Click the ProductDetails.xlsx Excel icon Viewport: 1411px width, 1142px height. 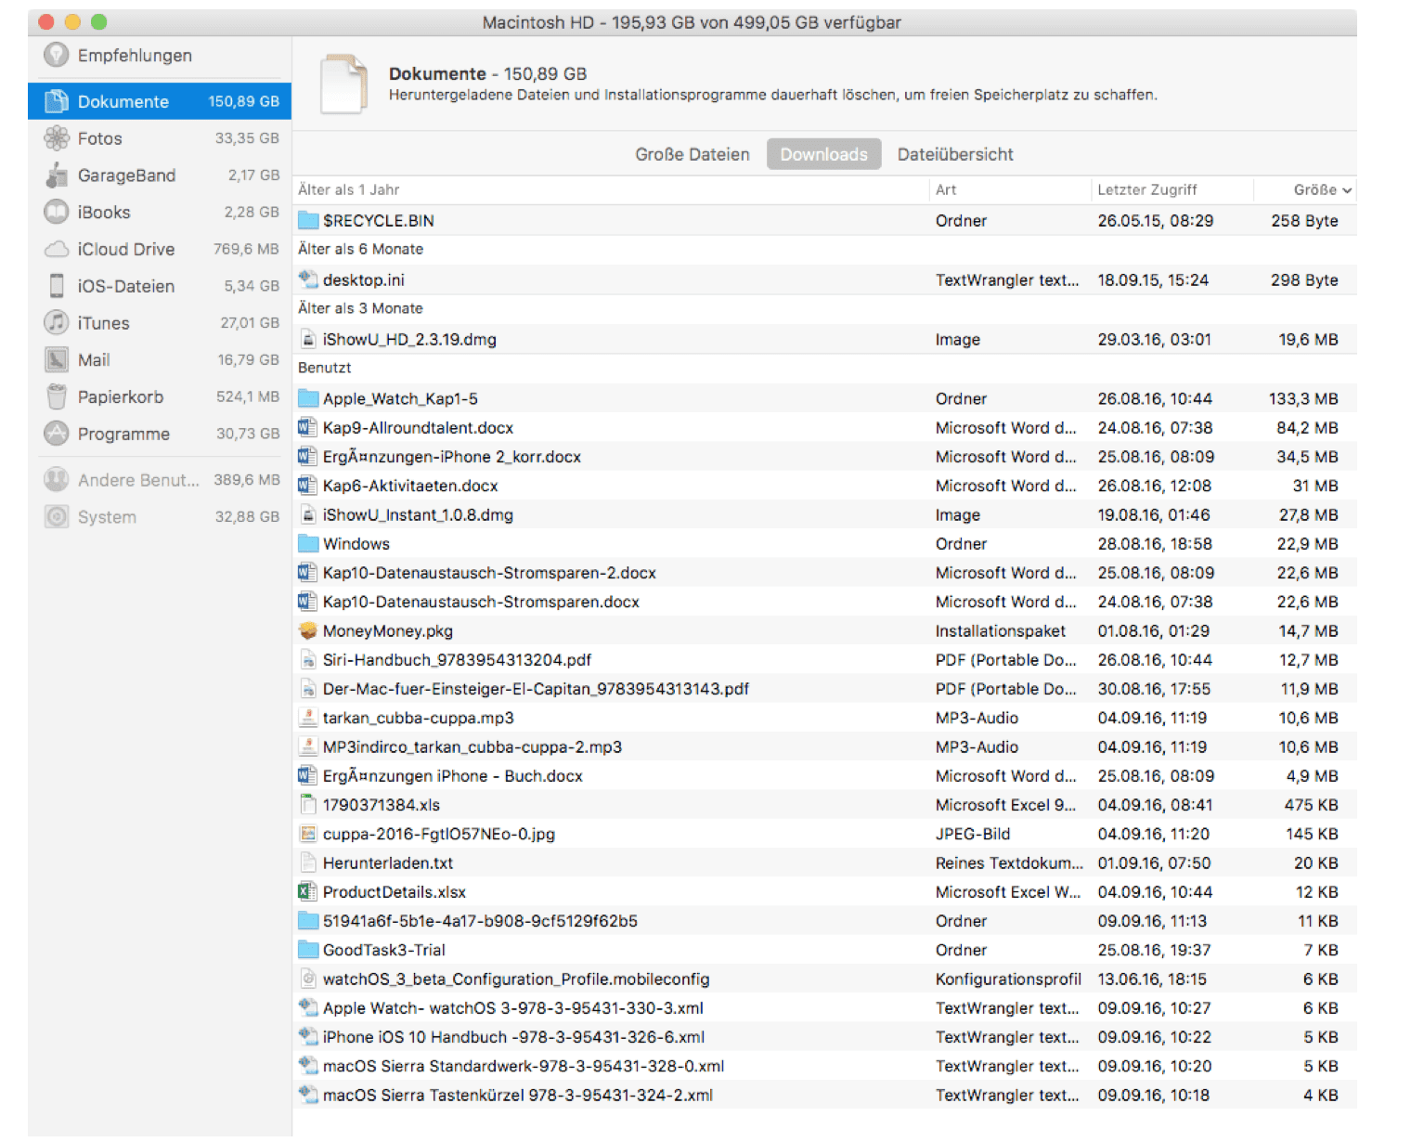pyautogui.click(x=307, y=891)
